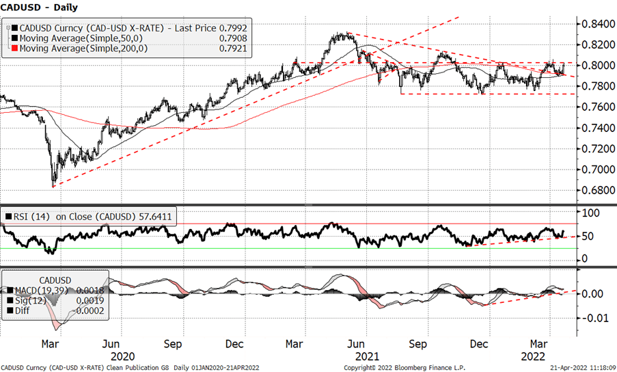Click the RSI axis label 50
The width and height of the screenshot is (617, 372).
588,236
